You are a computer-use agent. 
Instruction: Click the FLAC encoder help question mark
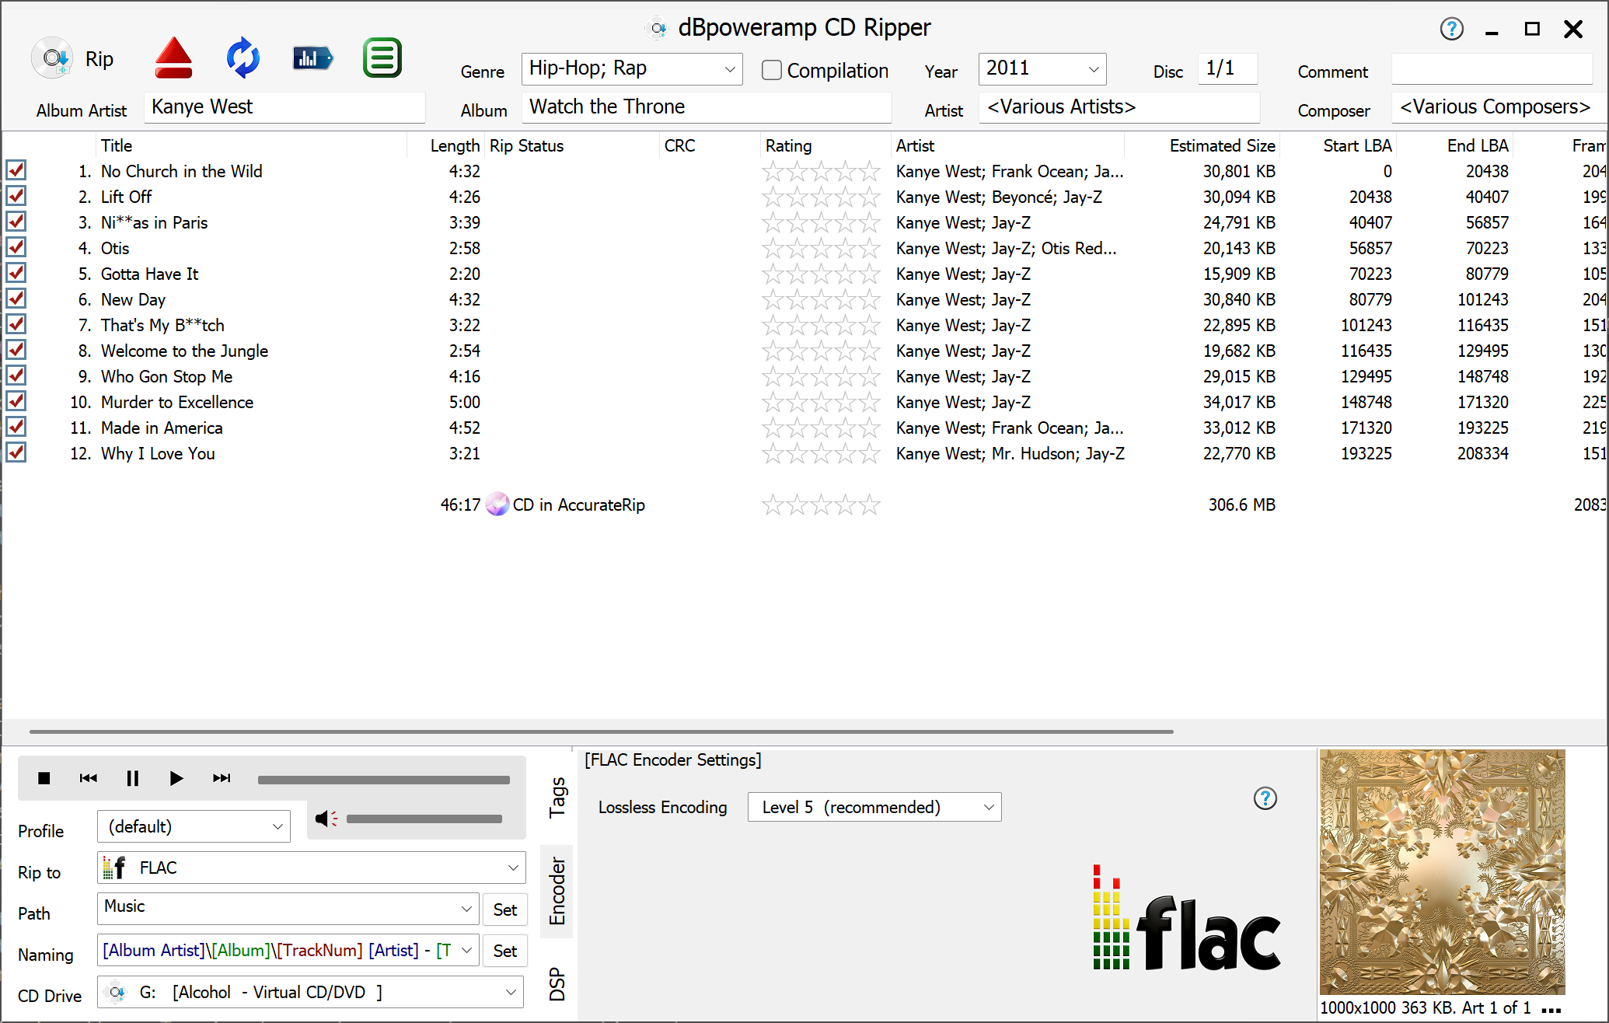pyautogui.click(x=1265, y=798)
